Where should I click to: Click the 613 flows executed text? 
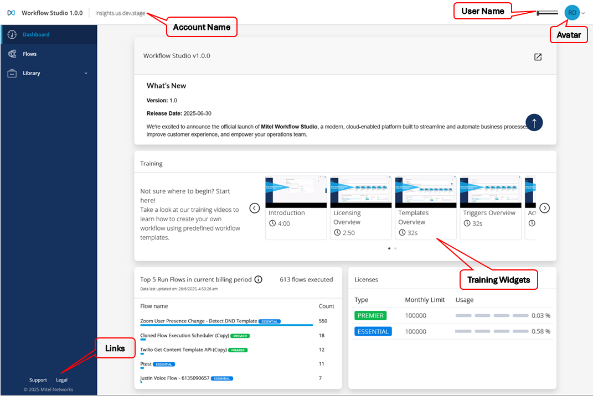(x=306, y=280)
